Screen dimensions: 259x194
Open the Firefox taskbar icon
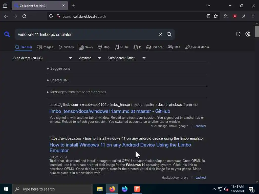pos(112,189)
